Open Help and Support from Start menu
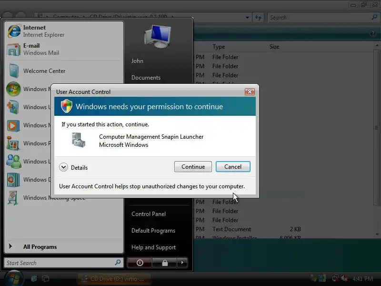 tap(153, 247)
